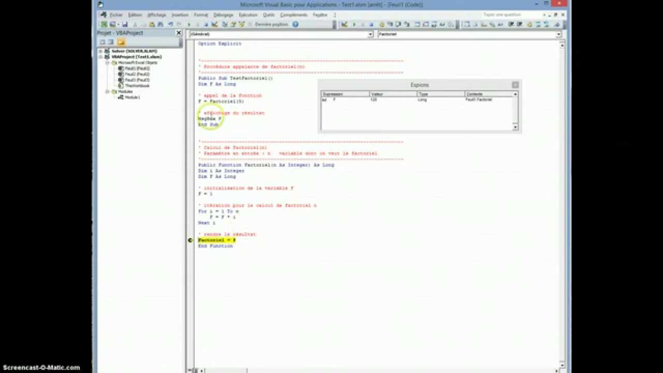
Task: Open the (Général) object dropdown
Action: point(370,34)
